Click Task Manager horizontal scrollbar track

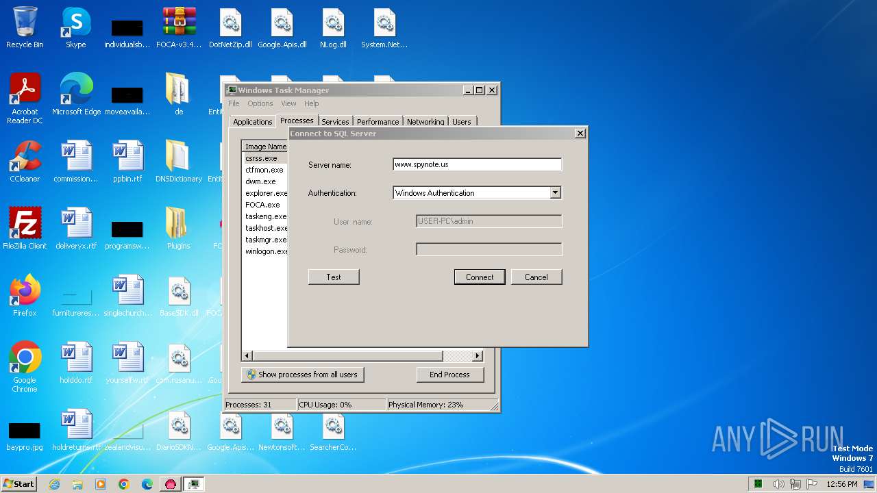coord(457,356)
